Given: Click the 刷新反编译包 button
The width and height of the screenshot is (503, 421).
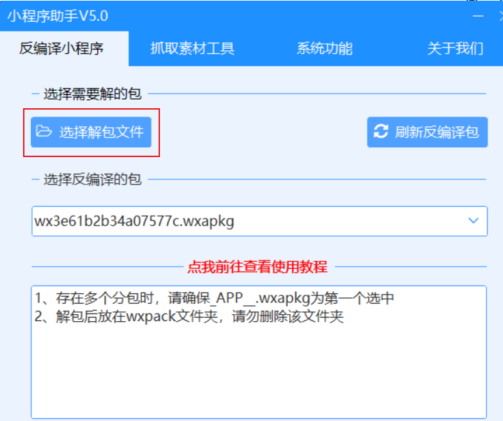Looking at the screenshot, I should point(428,132).
